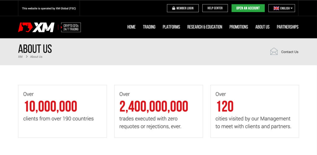Open the Home menu item
This screenshot has width=317, height=155.
pos(131,27)
